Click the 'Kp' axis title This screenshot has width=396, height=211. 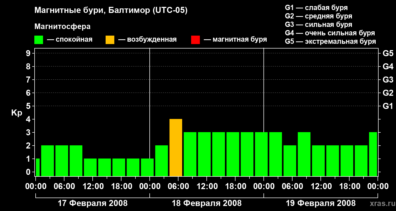point(17,113)
